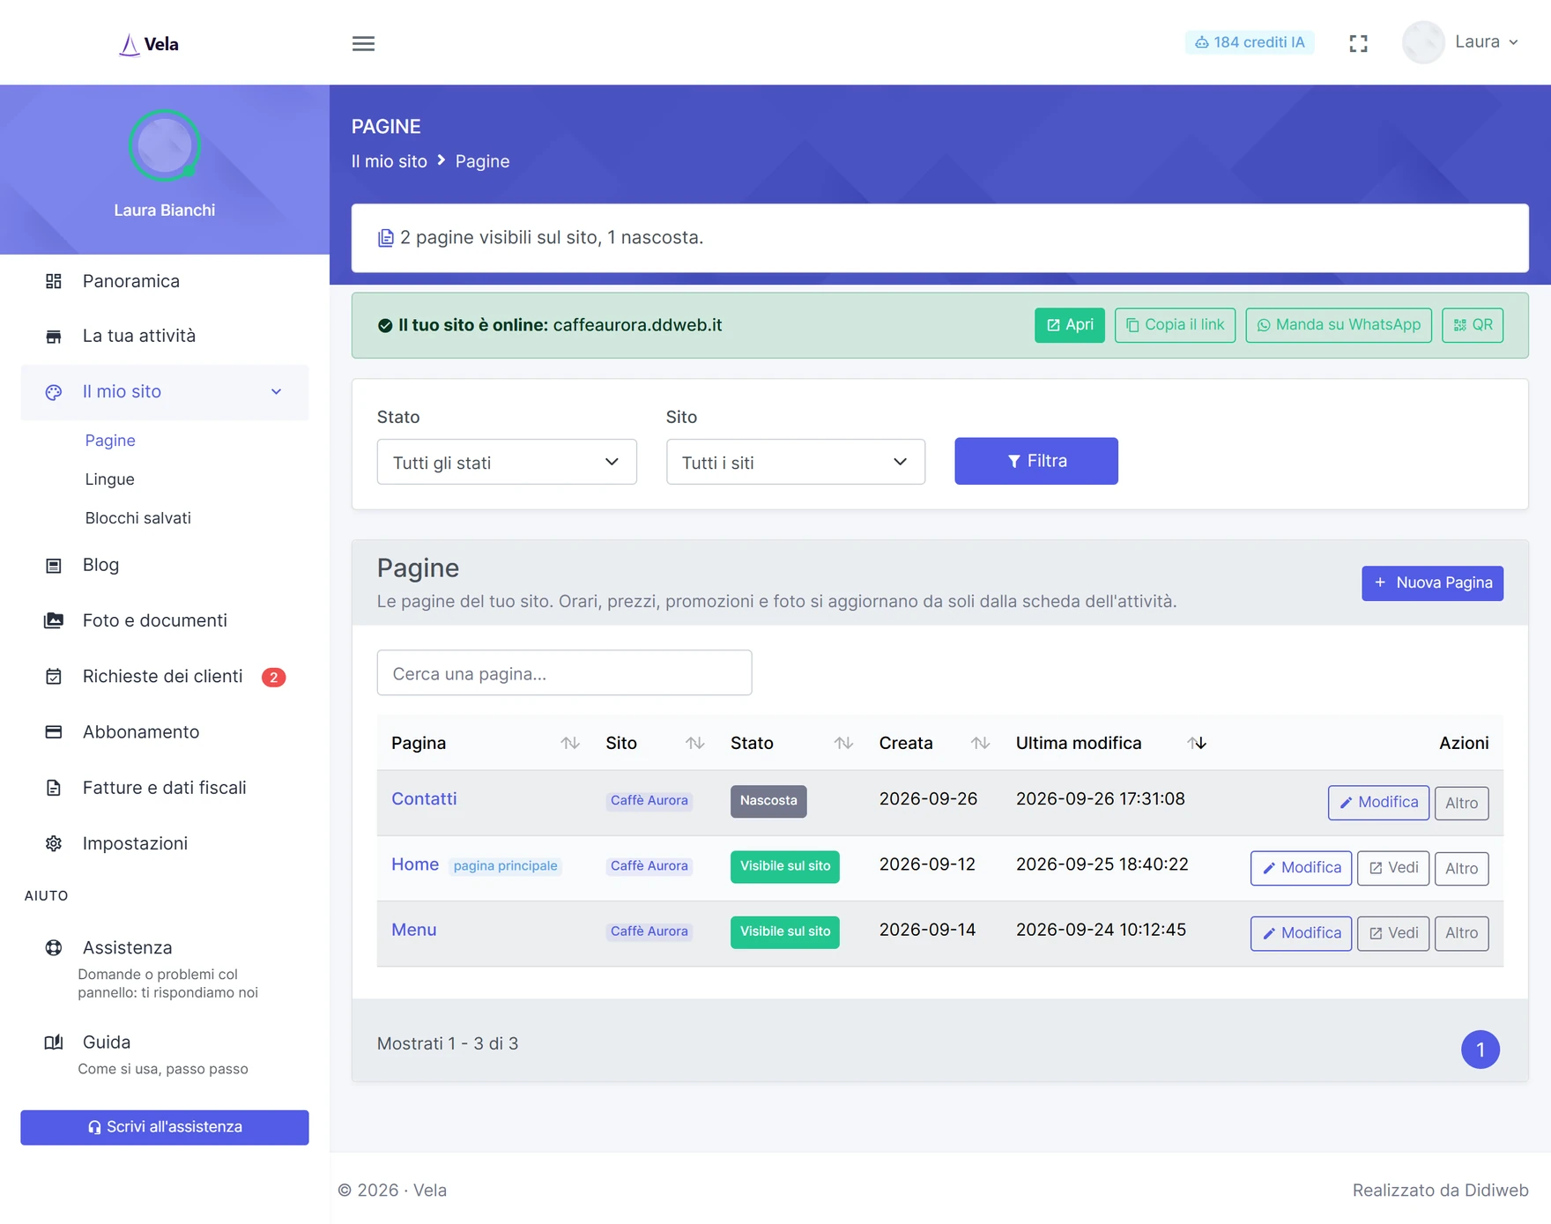Open the Contatti page link

pyautogui.click(x=424, y=799)
